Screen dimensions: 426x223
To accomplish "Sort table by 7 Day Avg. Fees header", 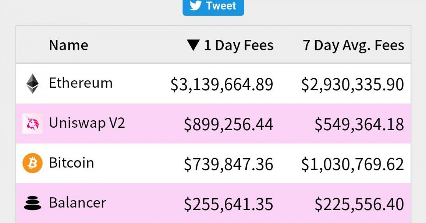I will tap(354, 45).
